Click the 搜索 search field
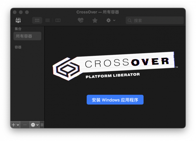Screen dimensions: 196x141 tap(154, 20)
